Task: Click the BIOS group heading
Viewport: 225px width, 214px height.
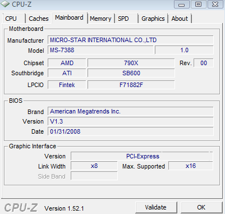Action: coord(16,101)
